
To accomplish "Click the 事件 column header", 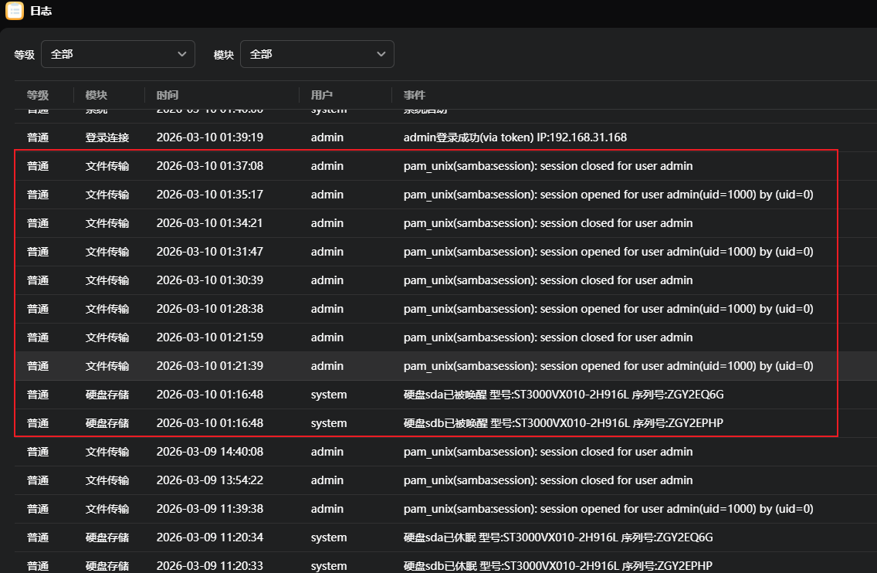I will (415, 95).
